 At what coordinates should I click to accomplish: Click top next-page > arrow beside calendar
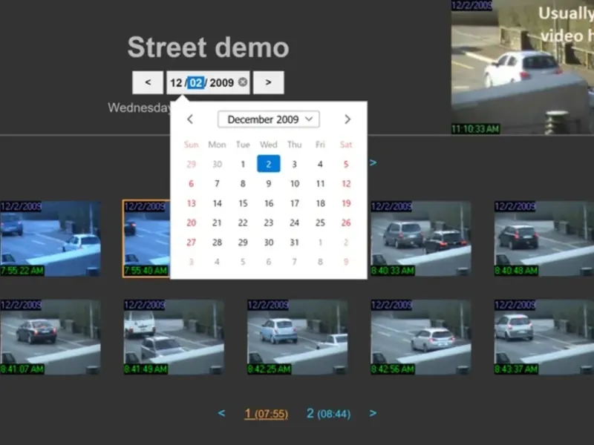[x=373, y=162]
